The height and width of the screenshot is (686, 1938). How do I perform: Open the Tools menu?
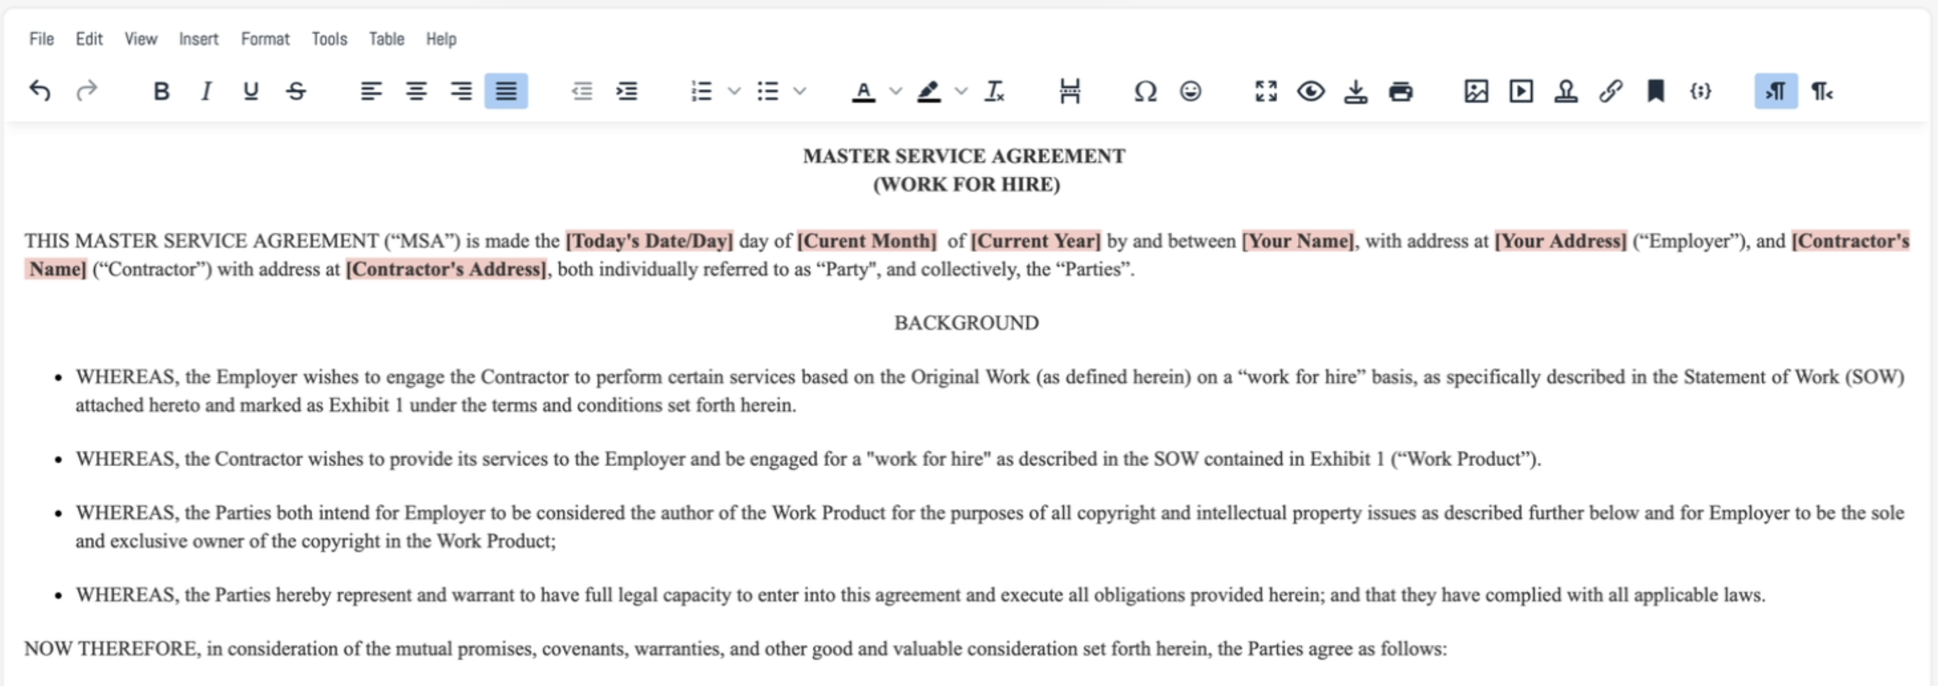(x=329, y=38)
